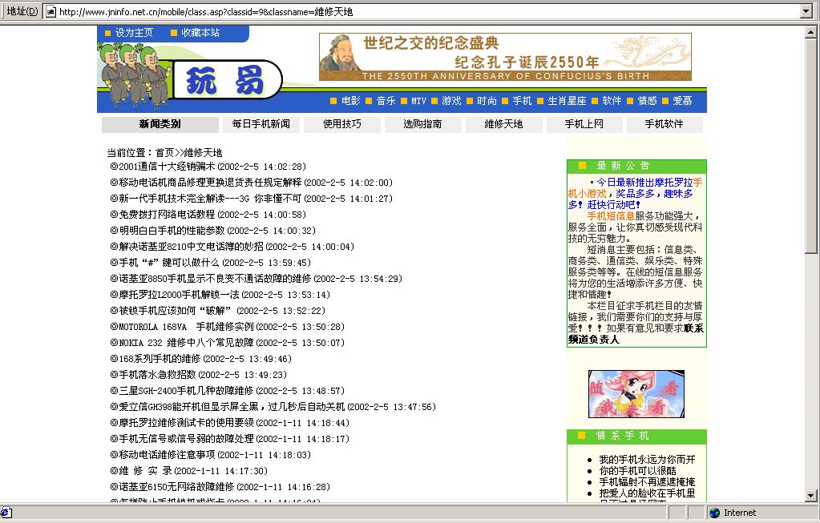Click the yellow square beside 情系手机 heading

[x=581, y=436]
